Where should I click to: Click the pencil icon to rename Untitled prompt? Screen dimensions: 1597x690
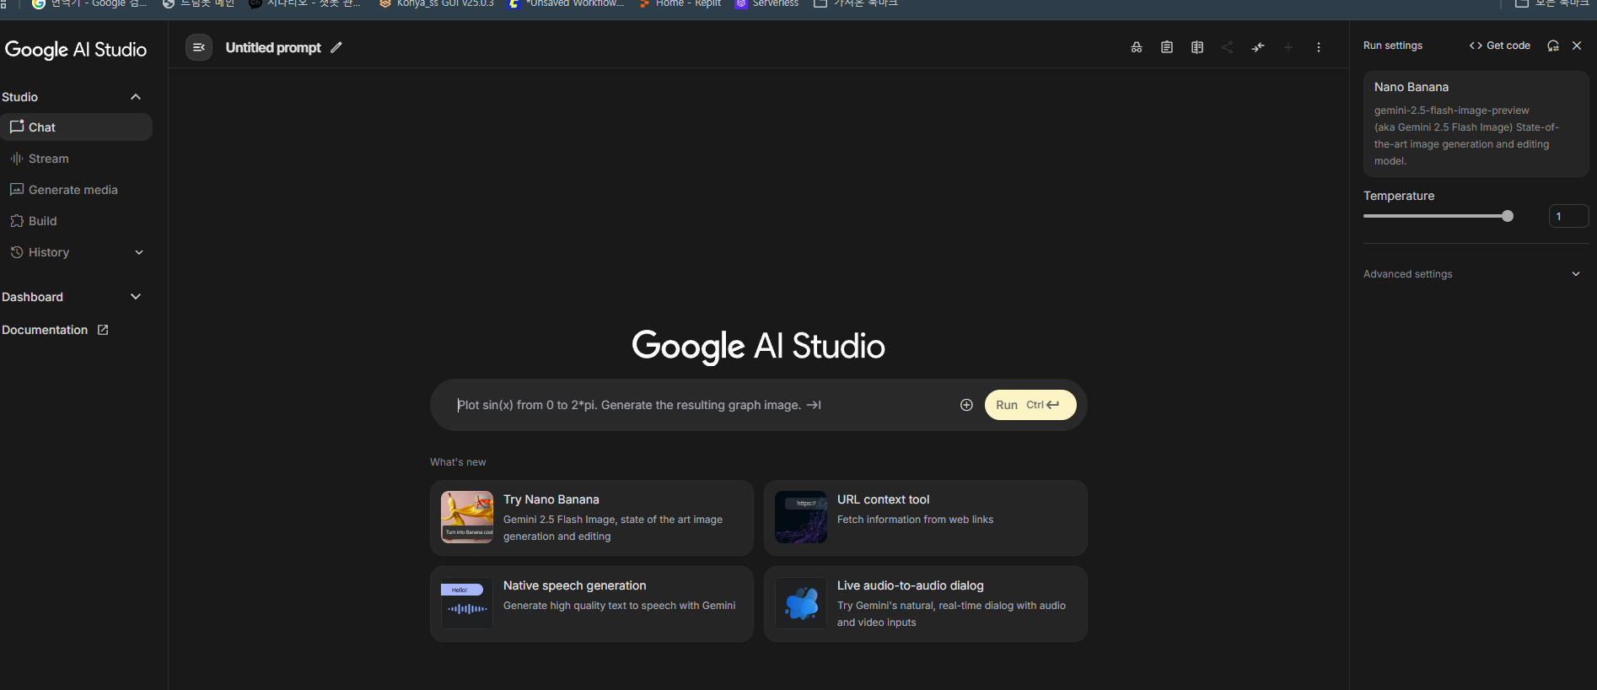[336, 47]
